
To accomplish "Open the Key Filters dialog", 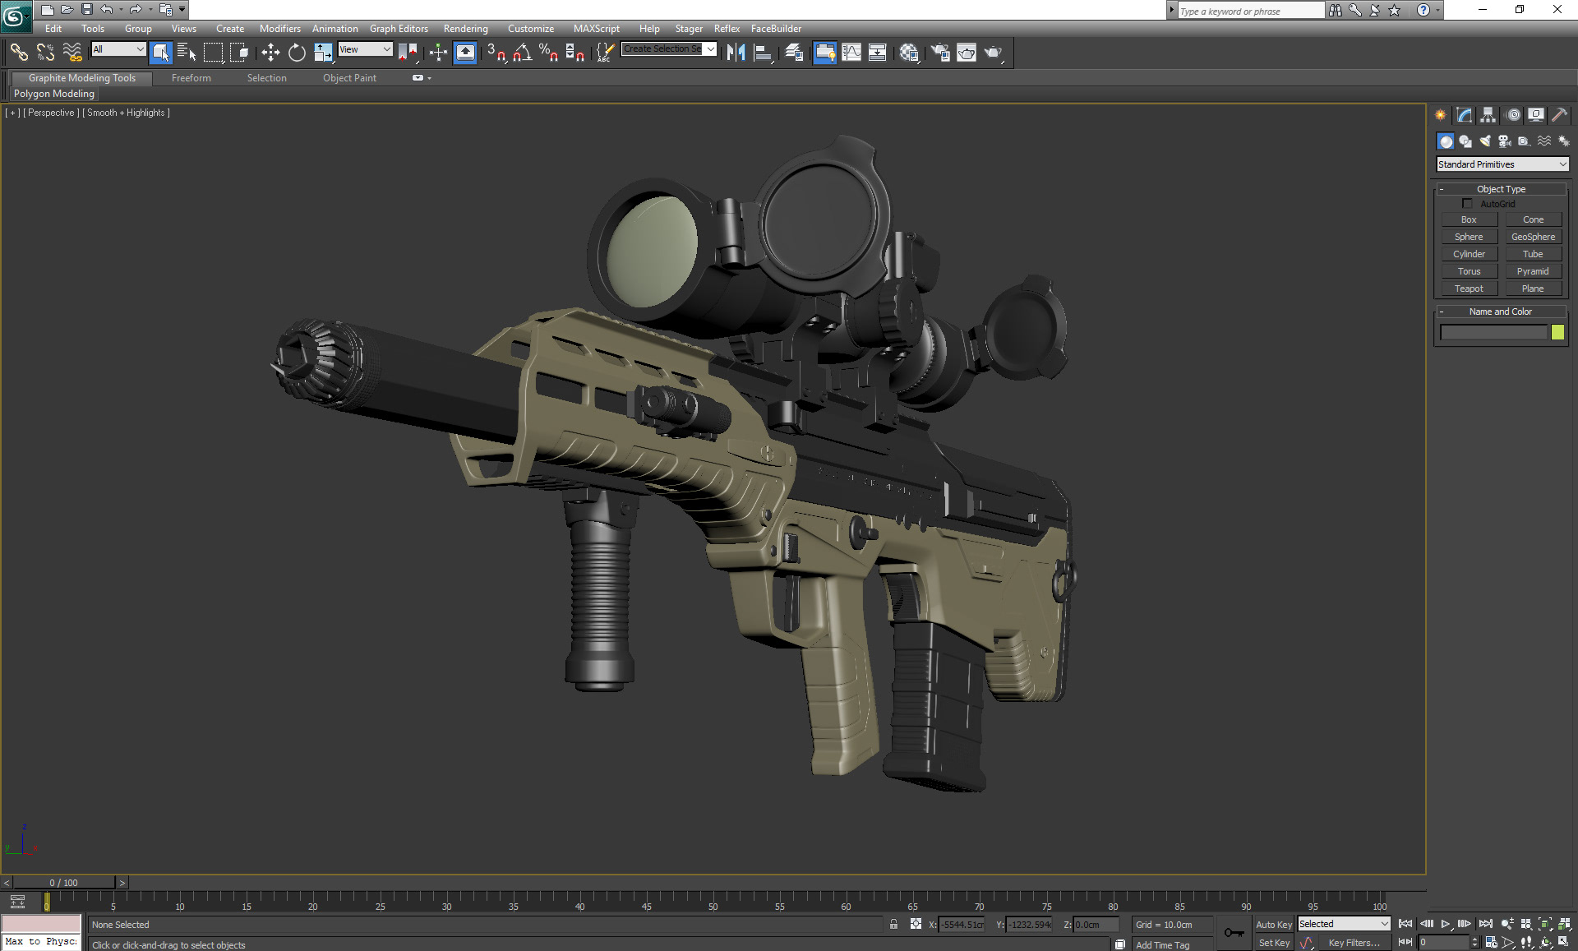I will coord(1356,942).
